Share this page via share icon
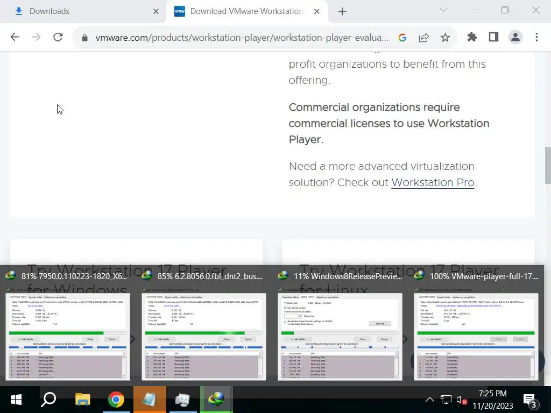The height and width of the screenshot is (413, 551). pos(424,38)
